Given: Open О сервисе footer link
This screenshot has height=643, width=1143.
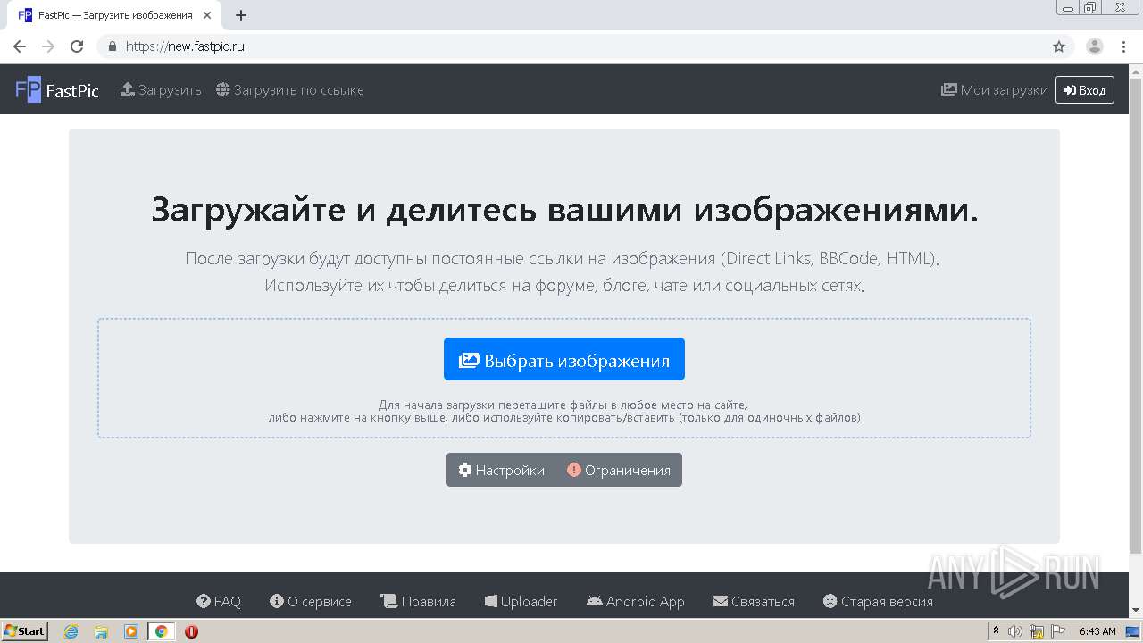Looking at the screenshot, I should [311, 602].
